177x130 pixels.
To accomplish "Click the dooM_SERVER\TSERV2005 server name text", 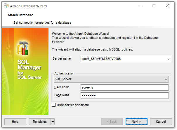I will click(101, 59).
